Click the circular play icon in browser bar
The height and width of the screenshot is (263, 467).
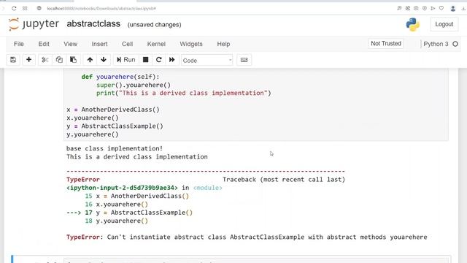point(425,8)
